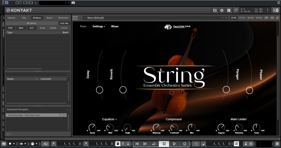The image size is (281, 148).
Task: Open Kontakt options gear icon
Action: pos(222,10)
